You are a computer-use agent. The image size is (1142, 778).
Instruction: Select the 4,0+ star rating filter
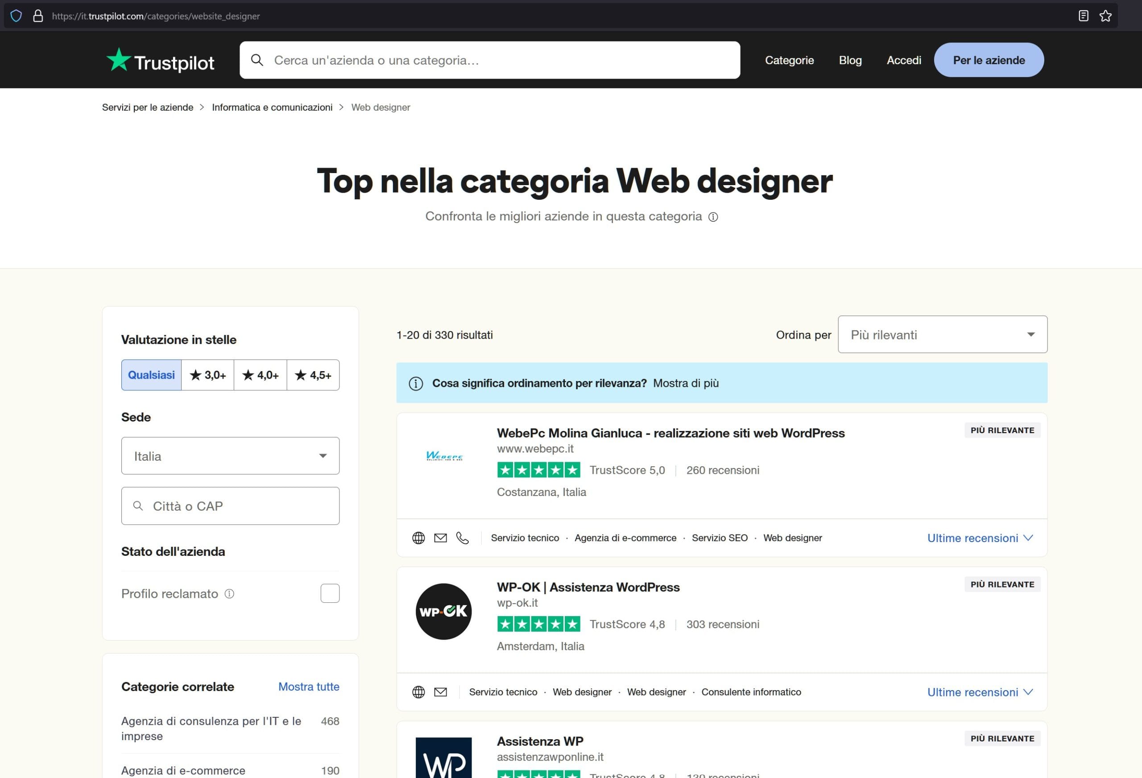tap(261, 375)
